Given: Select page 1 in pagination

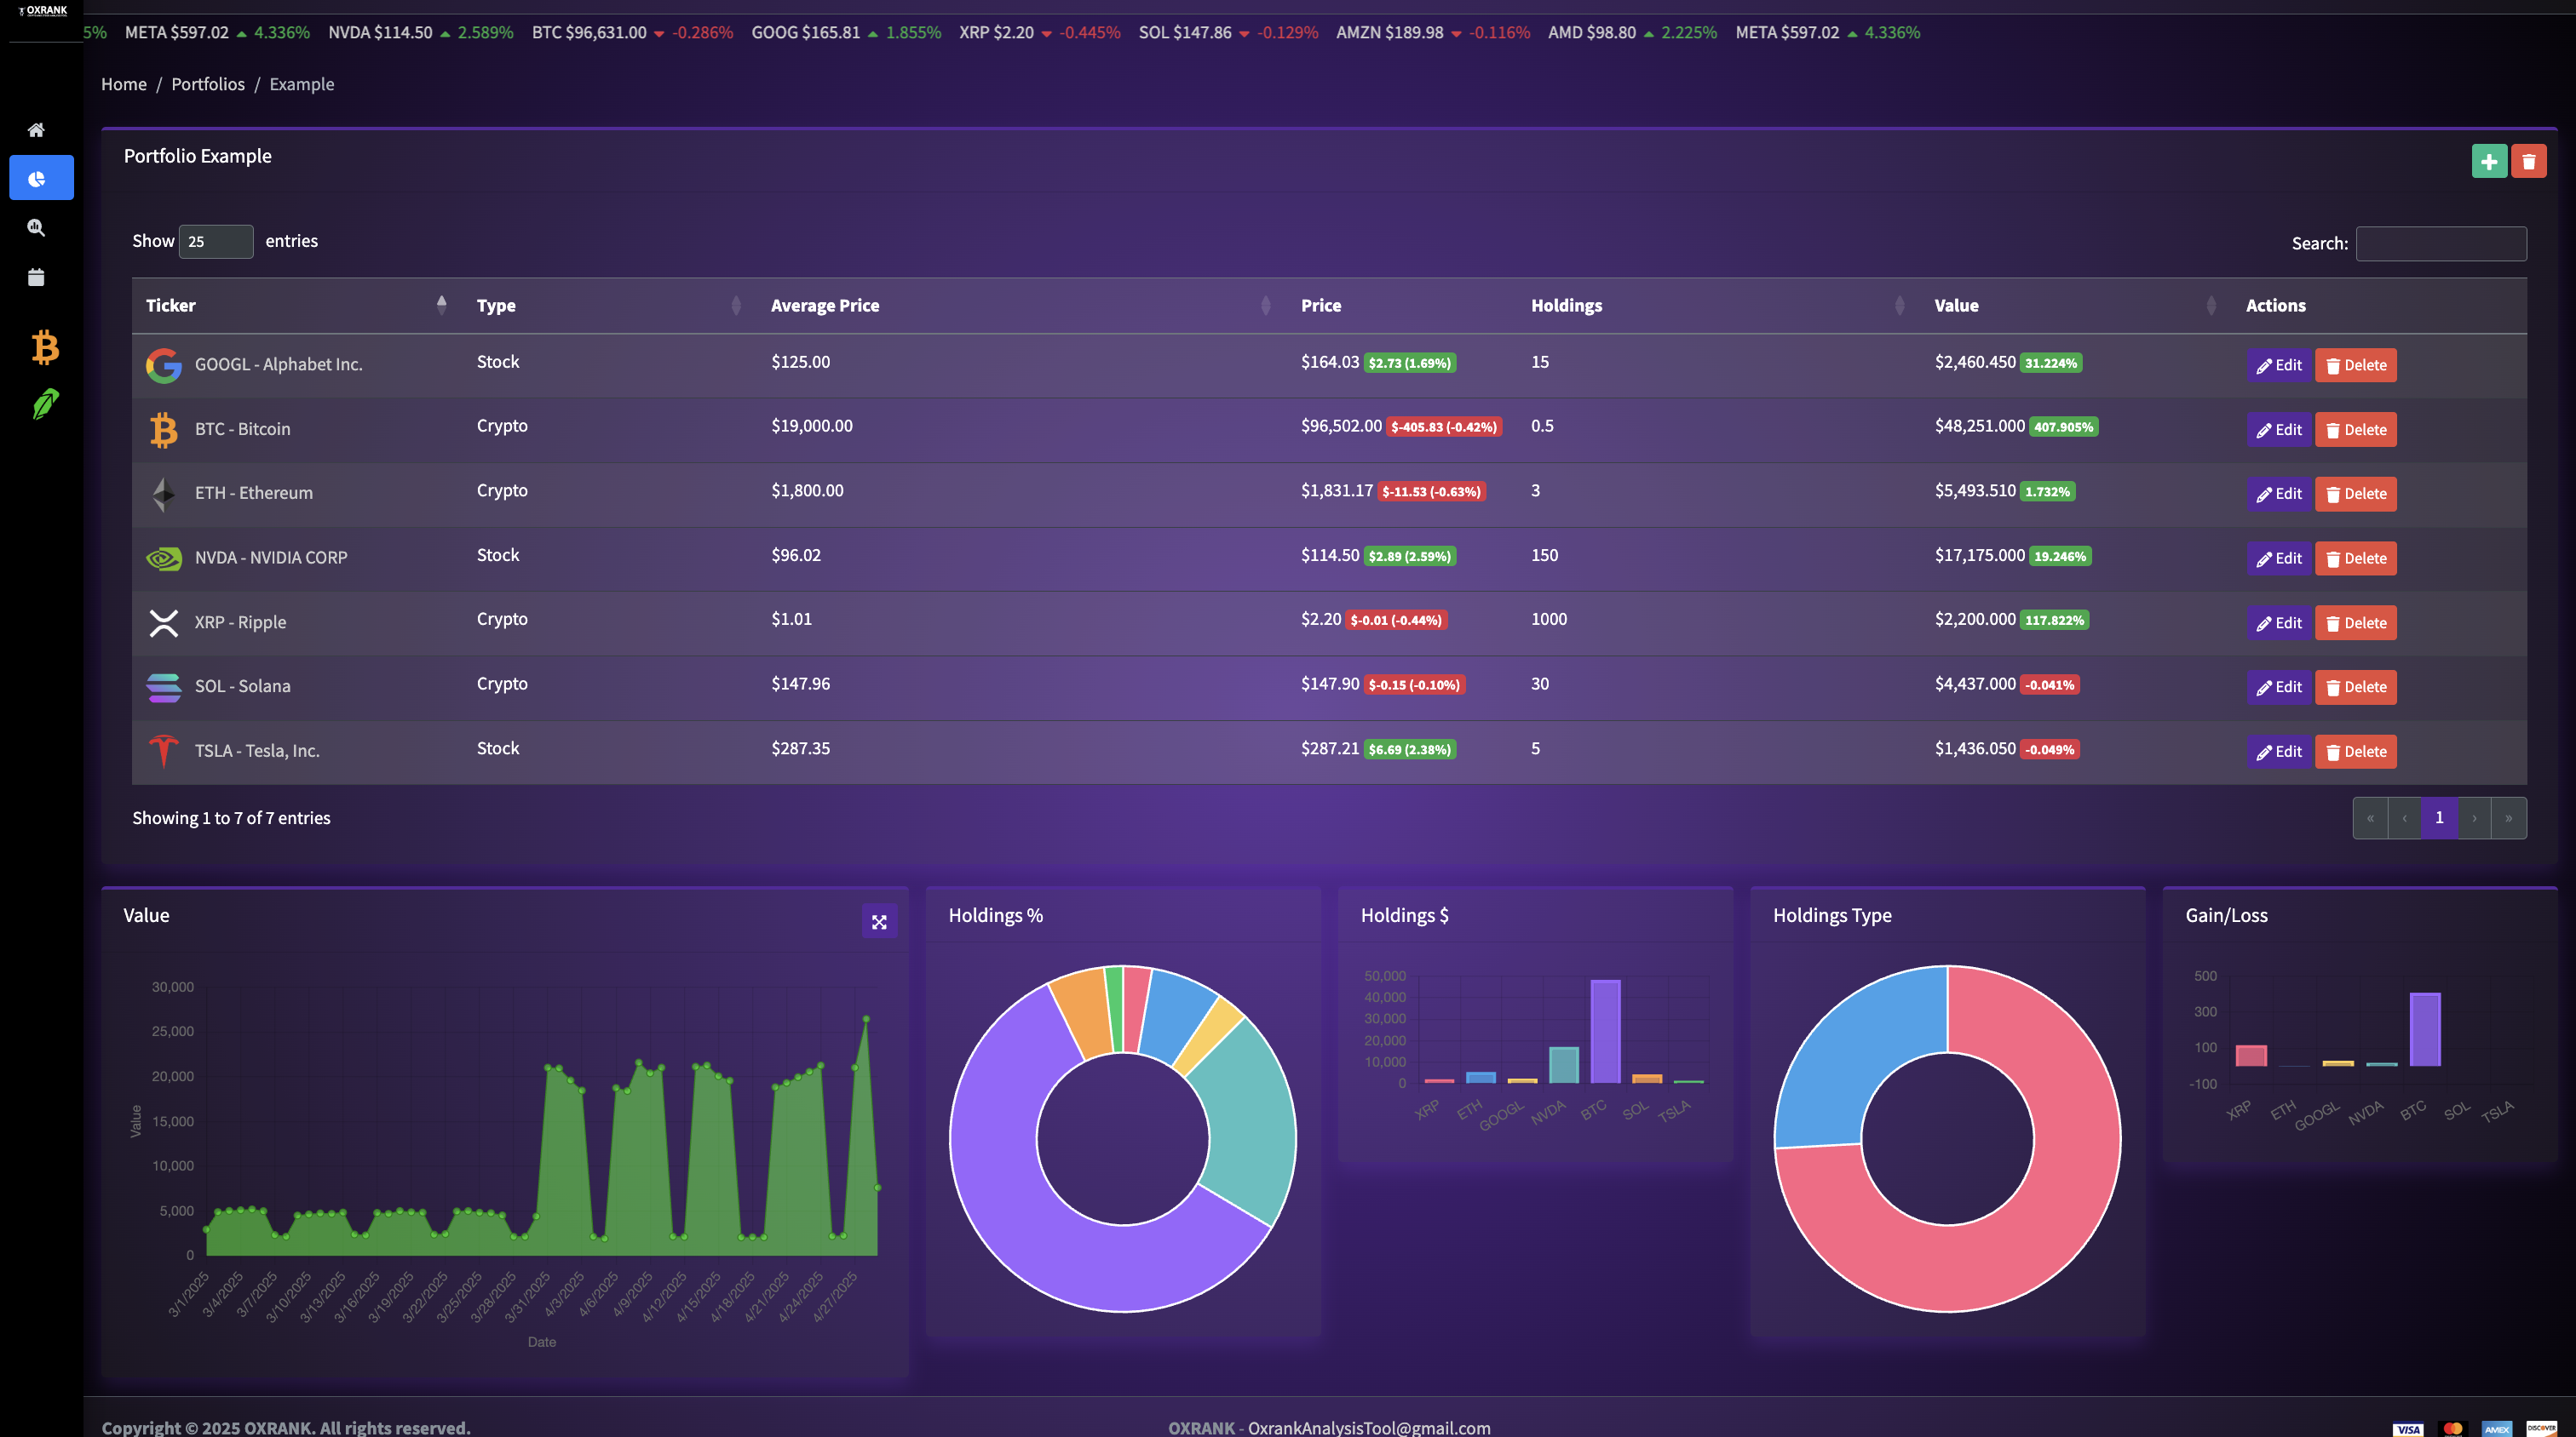Looking at the screenshot, I should coord(2438,817).
